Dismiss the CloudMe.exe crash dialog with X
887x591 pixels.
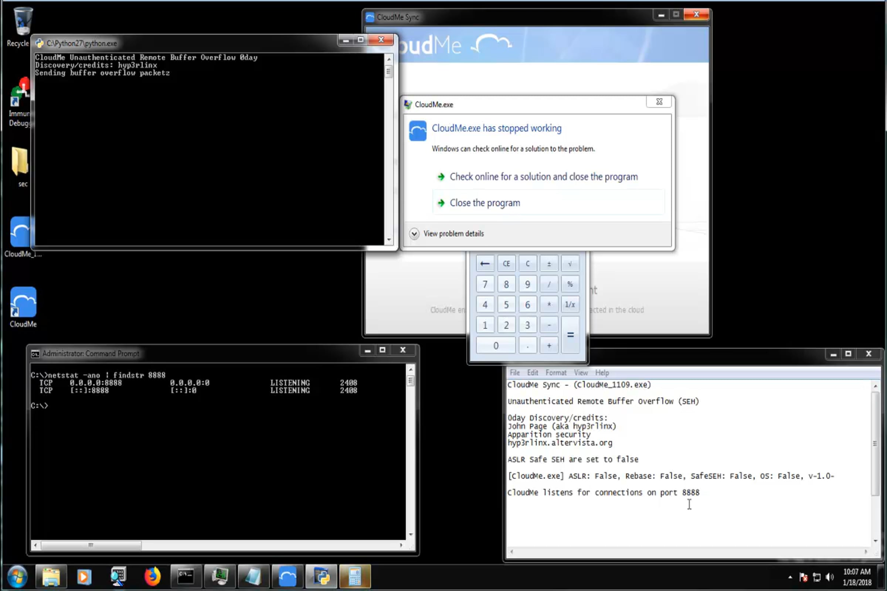[659, 102]
